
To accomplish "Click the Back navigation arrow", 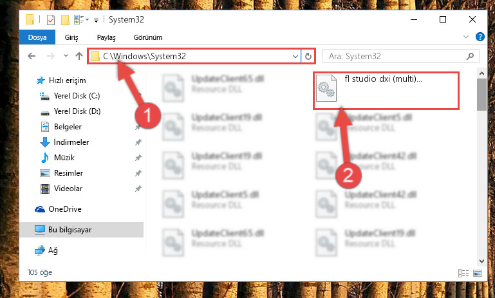I will point(32,56).
